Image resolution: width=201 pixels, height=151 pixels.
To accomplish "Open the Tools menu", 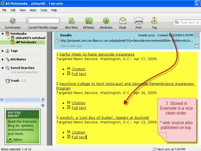I will [x=44, y=10].
